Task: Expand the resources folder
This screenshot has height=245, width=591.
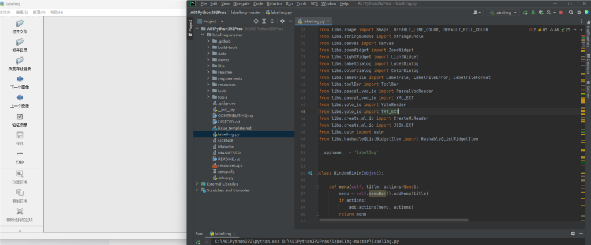Action: point(208,85)
